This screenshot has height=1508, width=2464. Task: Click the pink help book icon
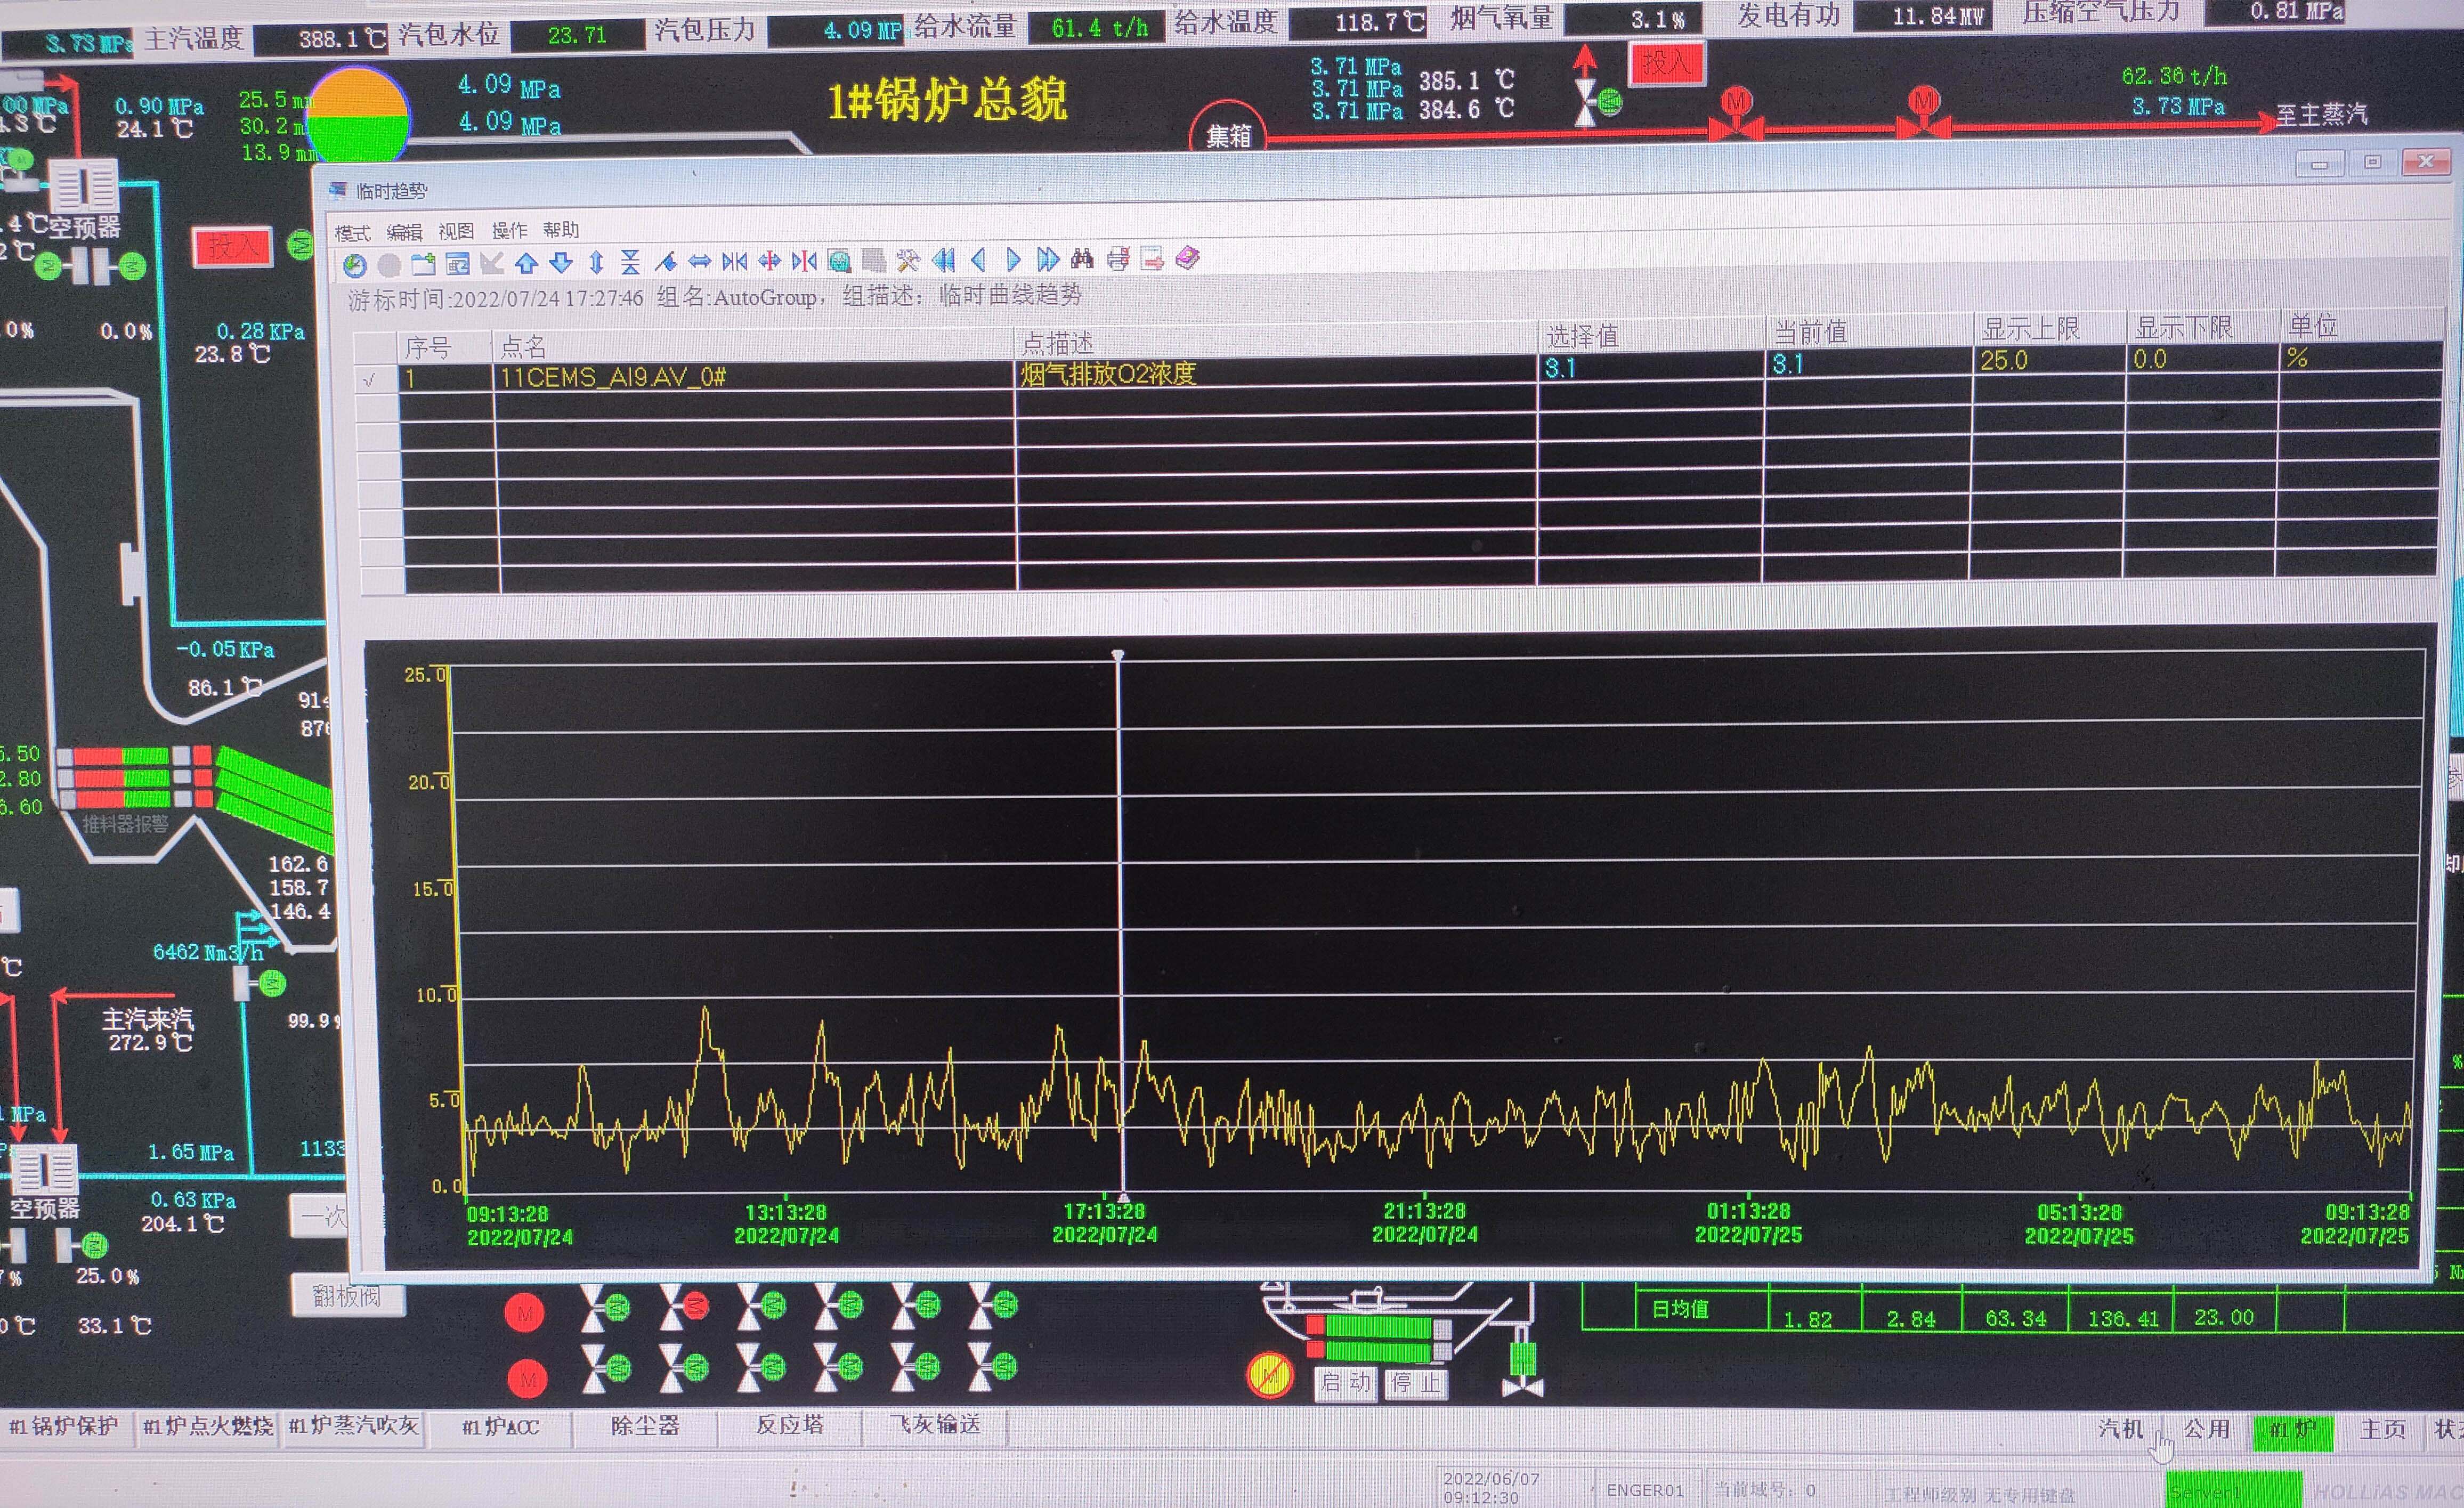[x=1187, y=259]
